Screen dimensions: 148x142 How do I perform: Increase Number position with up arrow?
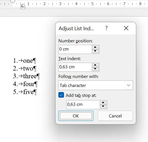95,47
